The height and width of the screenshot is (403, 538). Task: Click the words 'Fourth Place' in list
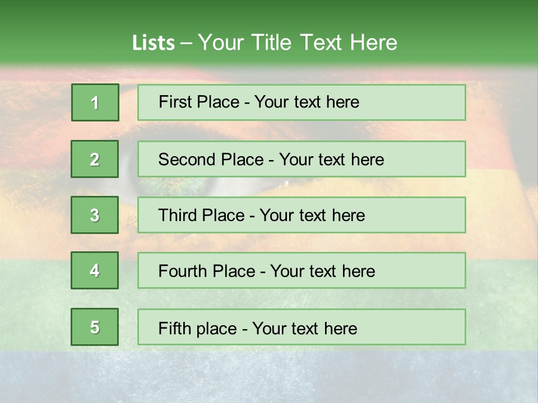[x=207, y=271]
